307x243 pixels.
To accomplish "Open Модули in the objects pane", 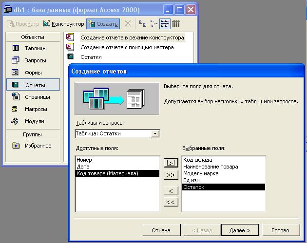I will [x=33, y=121].
